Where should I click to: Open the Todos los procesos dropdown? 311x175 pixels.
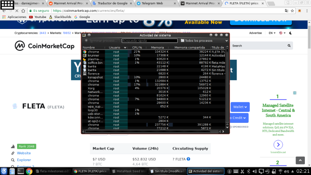204,40
